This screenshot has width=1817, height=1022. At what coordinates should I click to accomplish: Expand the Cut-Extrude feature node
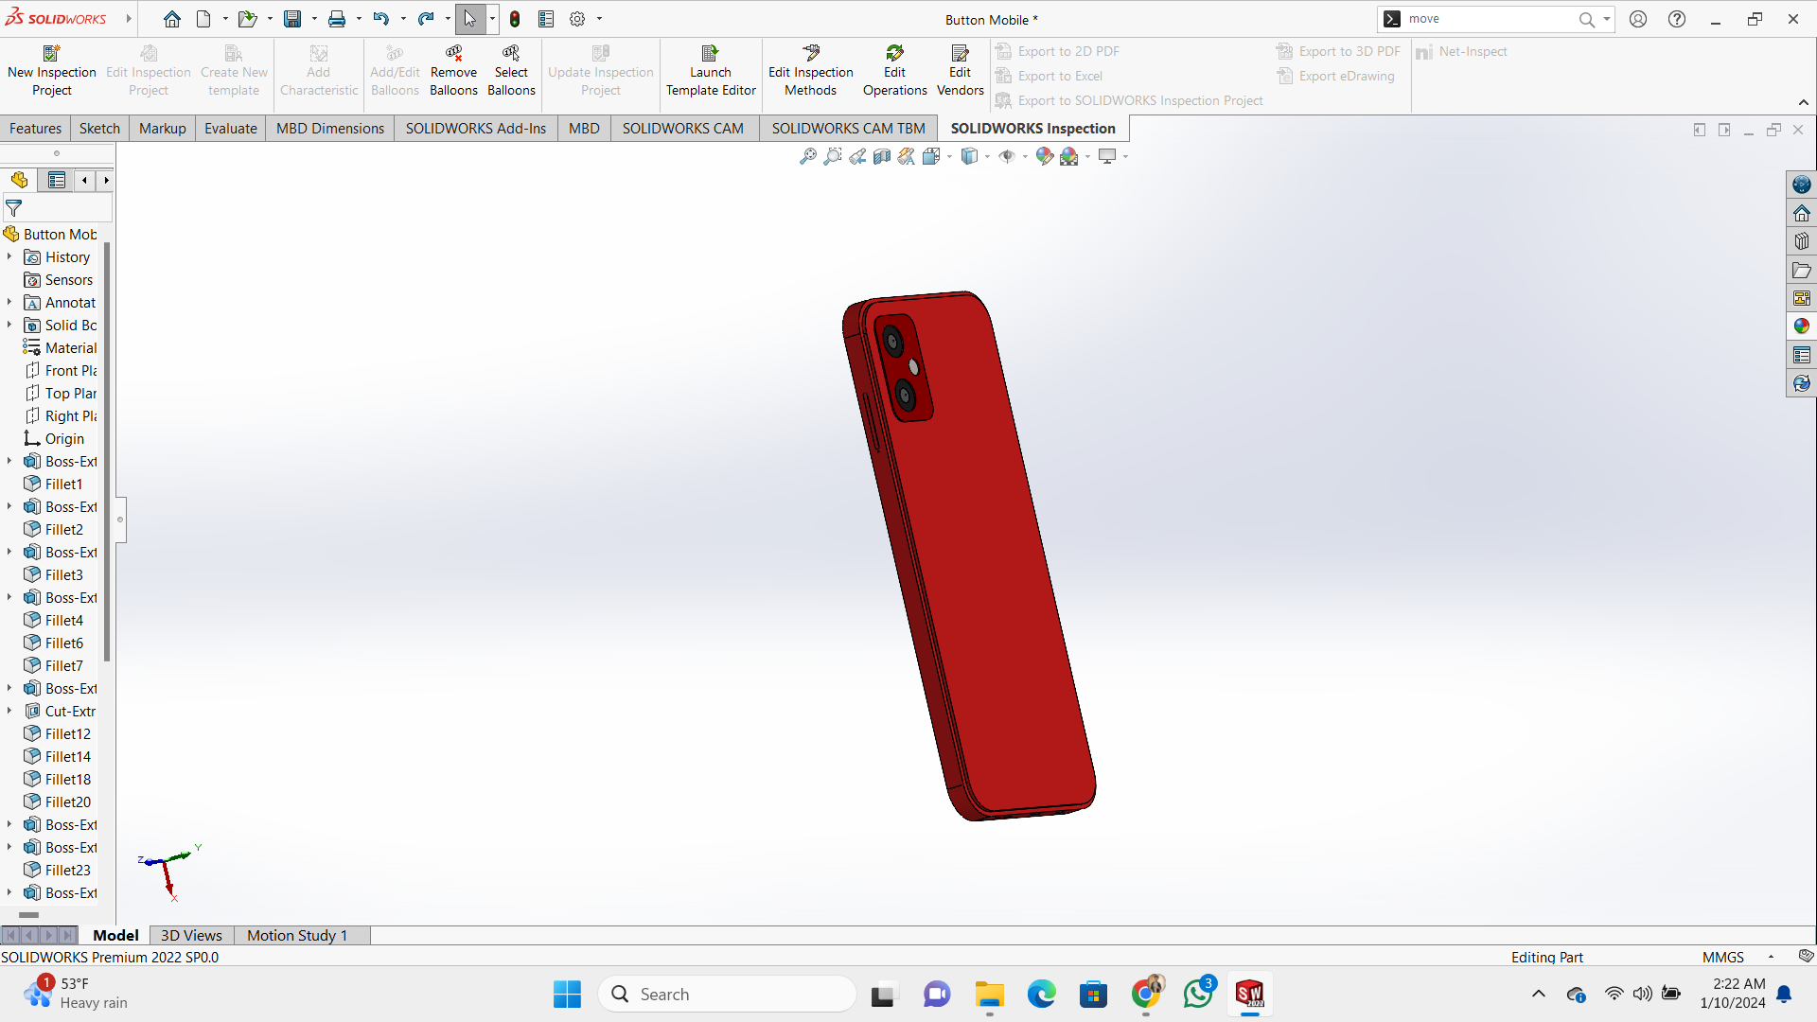tap(9, 711)
